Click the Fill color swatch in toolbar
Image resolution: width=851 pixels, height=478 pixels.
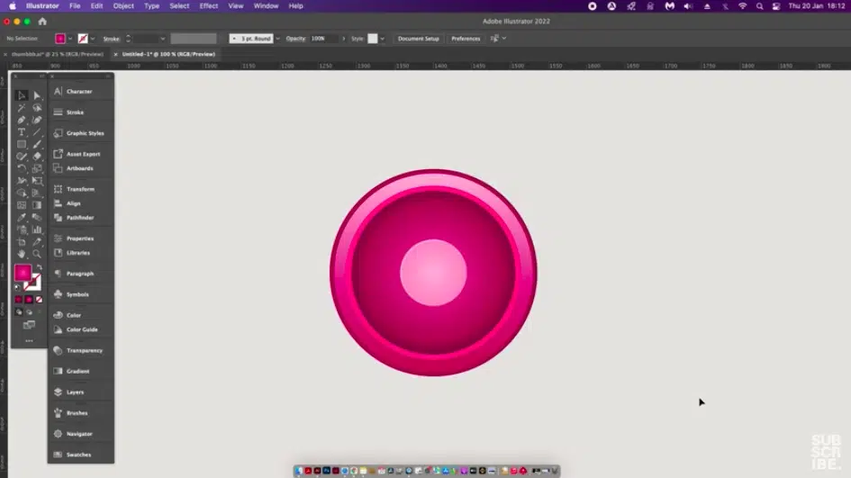[23, 273]
